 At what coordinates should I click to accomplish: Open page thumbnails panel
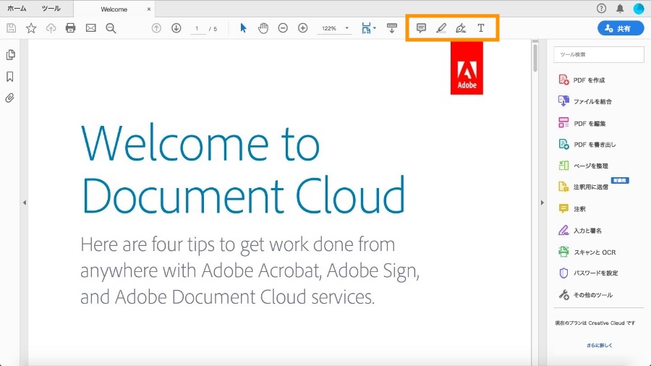(10, 55)
